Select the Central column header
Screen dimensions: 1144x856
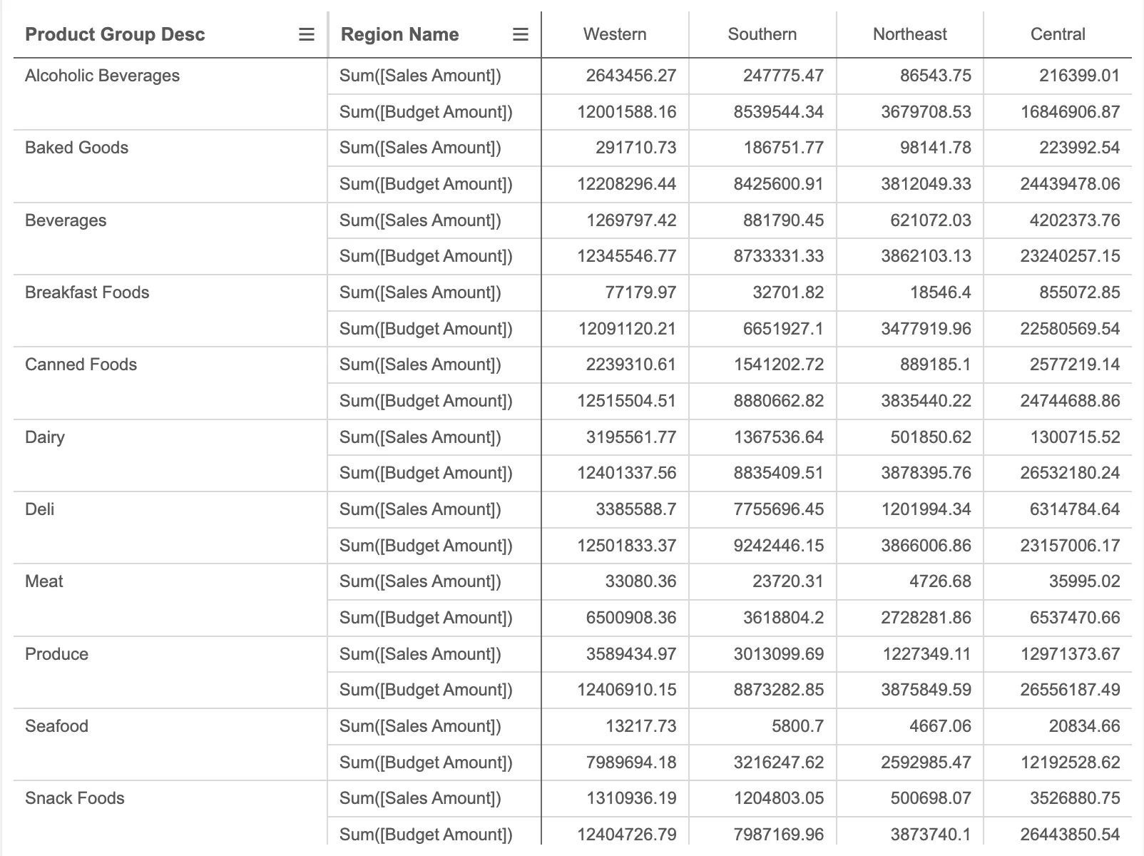tap(1057, 34)
